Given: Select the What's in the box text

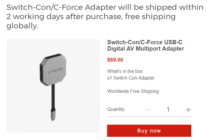Looking at the screenshot, I should point(125,71).
